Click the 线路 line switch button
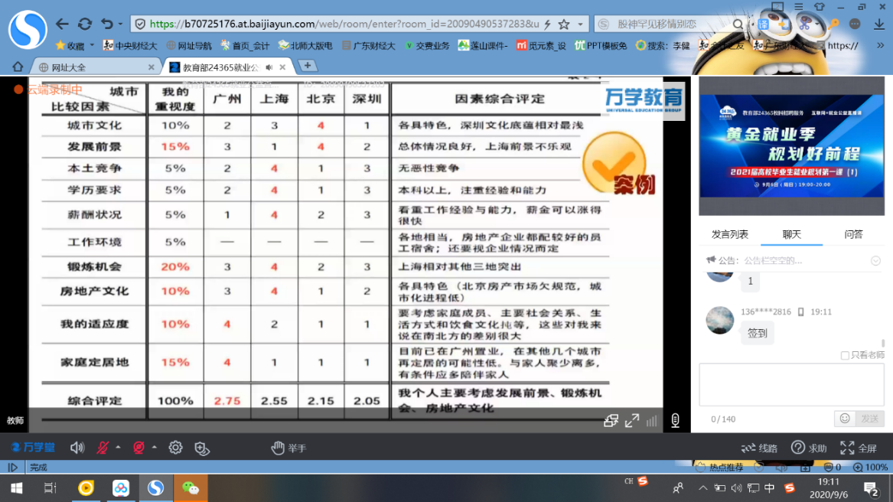Screen dimensions: 893x502 coord(760,448)
